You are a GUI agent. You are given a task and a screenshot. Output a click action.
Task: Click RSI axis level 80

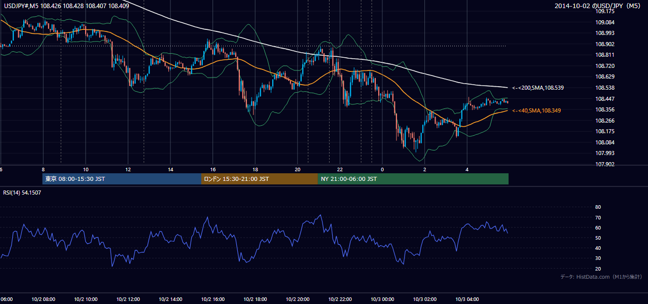(x=598, y=207)
